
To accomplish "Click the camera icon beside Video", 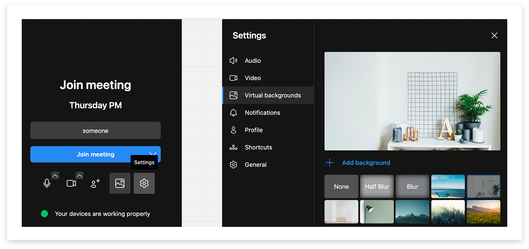I will pyautogui.click(x=233, y=78).
